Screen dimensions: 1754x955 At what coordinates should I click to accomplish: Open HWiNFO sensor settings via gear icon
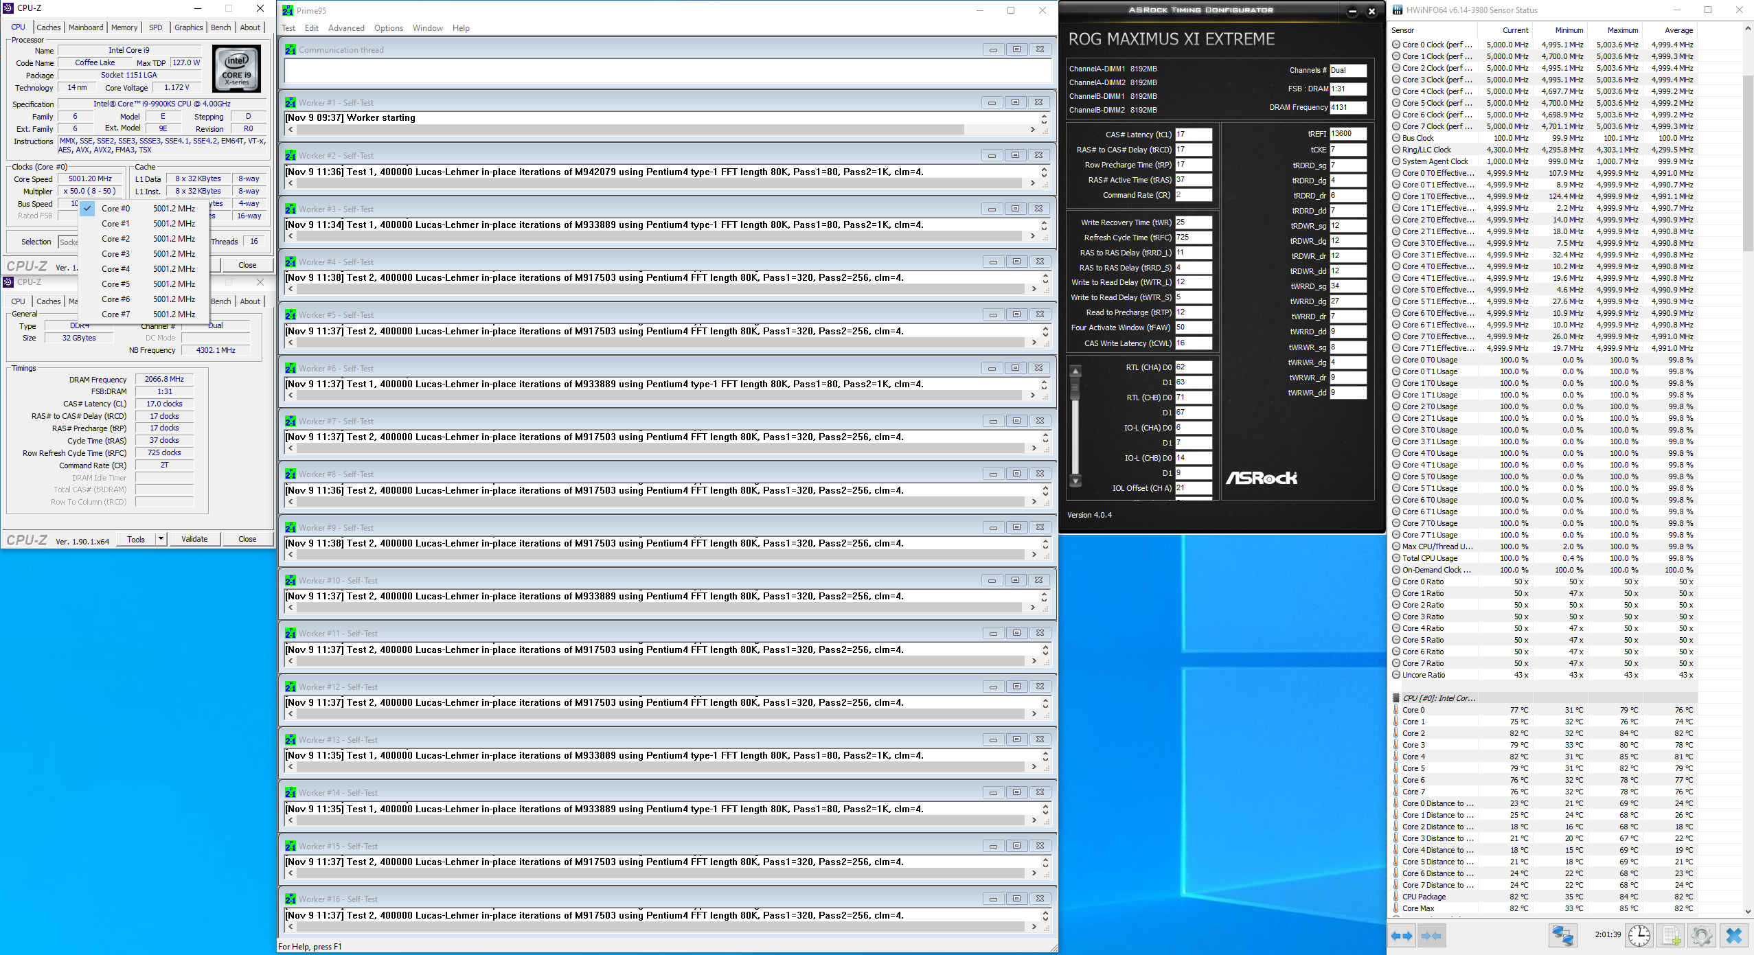[1702, 935]
